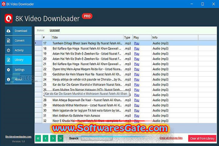Click into the Search input field
The height and width of the screenshot is (146, 219).
pyautogui.click(x=97, y=138)
